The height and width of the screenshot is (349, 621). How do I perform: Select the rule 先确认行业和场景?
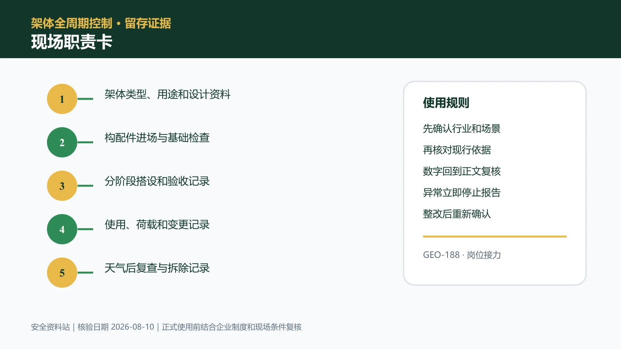[x=462, y=129]
